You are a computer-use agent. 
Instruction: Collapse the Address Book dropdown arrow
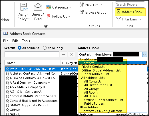coord(144,54)
